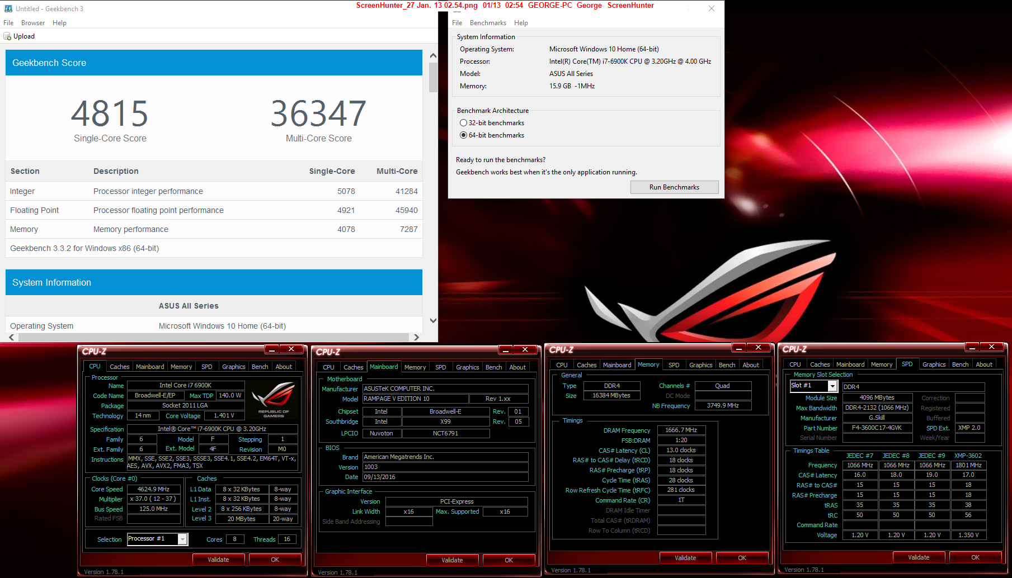
Task: Click OK in CPU-Z SPD window
Action: coord(975,557)
